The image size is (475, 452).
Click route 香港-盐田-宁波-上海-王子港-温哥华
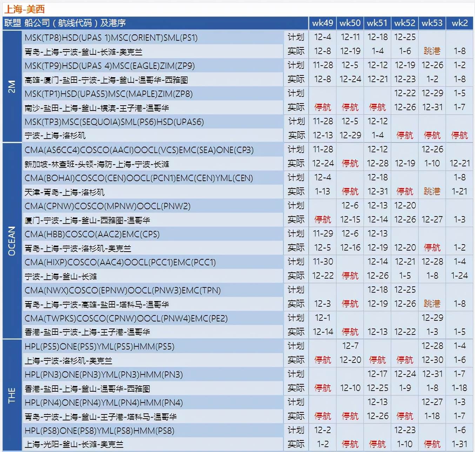(x=87, y=332)
